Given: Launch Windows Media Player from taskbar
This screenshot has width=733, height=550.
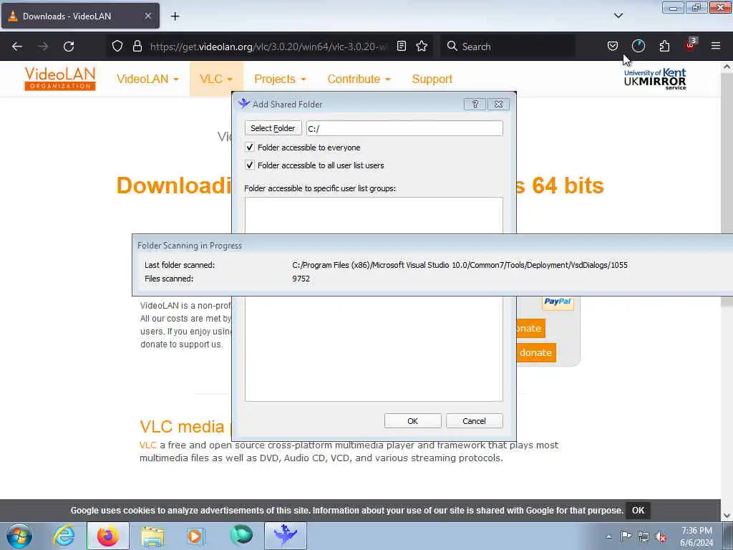Looking at the screenshot, I should click(195, 536).
